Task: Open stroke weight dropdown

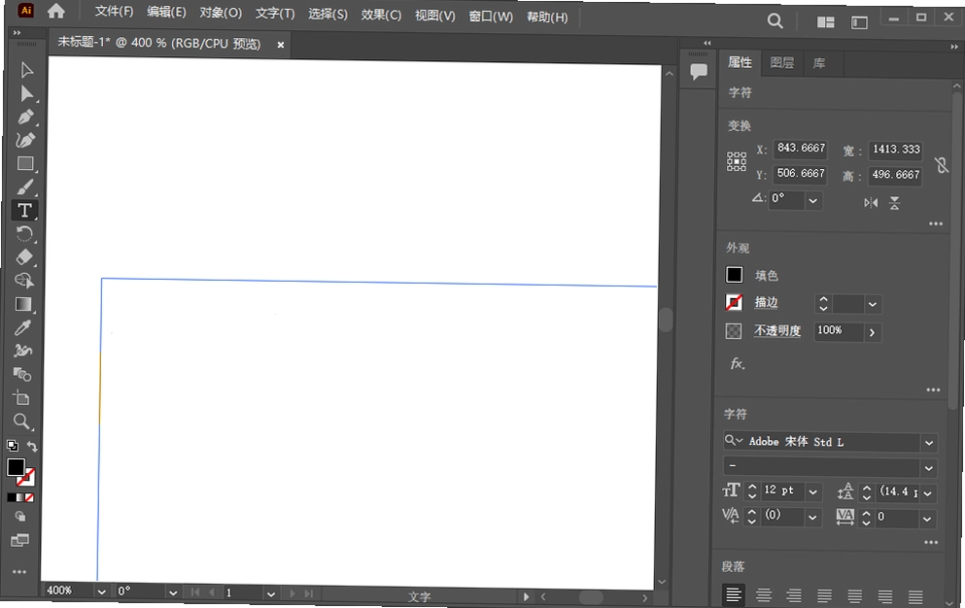Action: [872, 304]
